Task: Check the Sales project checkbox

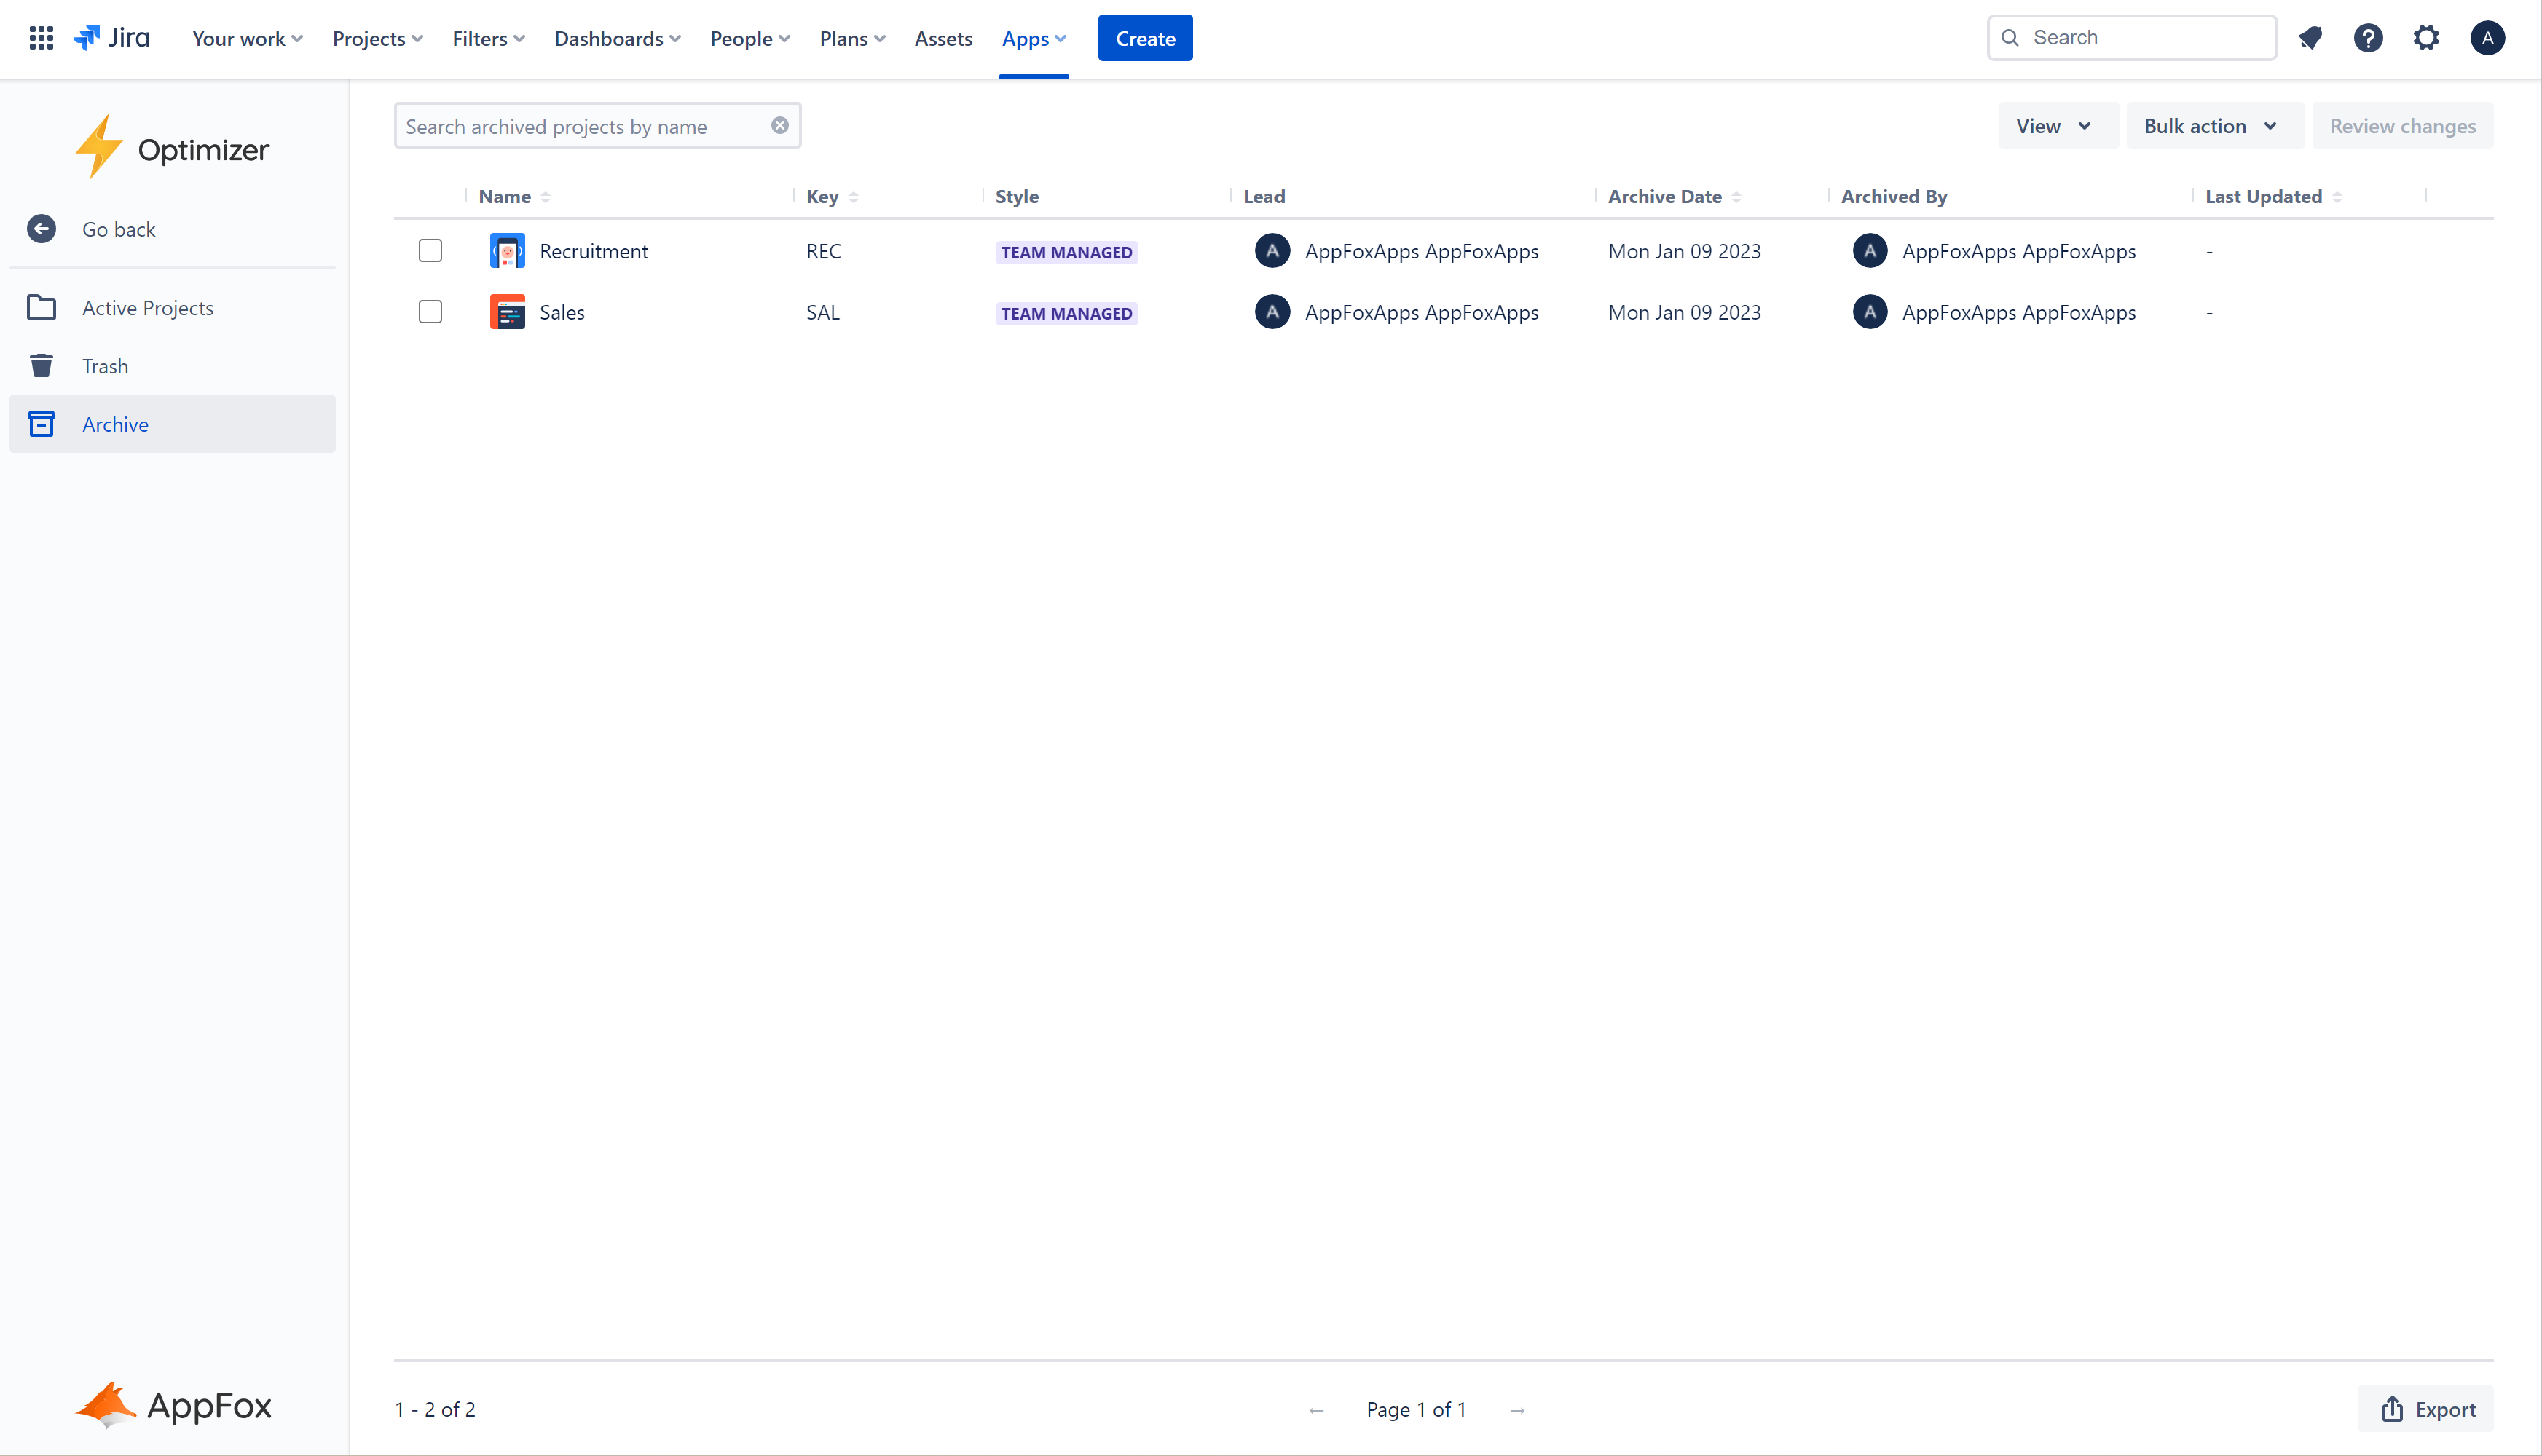Action: pyautogui.click(x=430, y=311)
